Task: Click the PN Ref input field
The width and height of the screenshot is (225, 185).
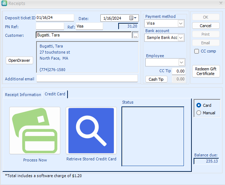Action: (x=50, y=26)
